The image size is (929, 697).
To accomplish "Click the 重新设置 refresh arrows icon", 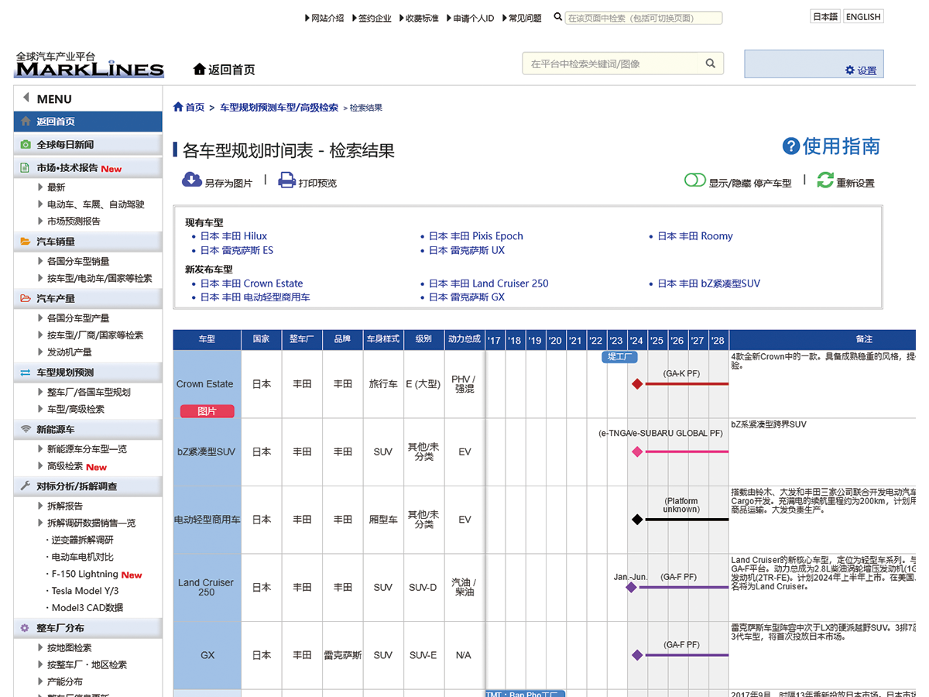I will click(825, 180).
